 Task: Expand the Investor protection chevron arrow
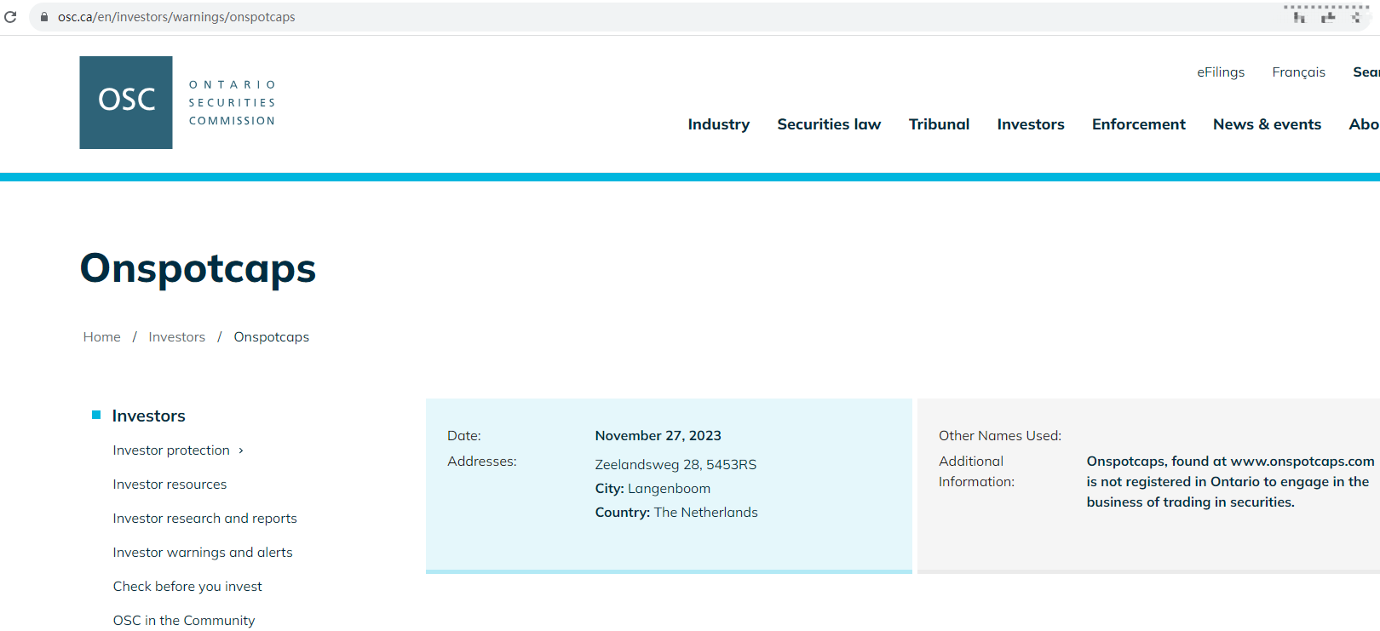coord(241,450)
